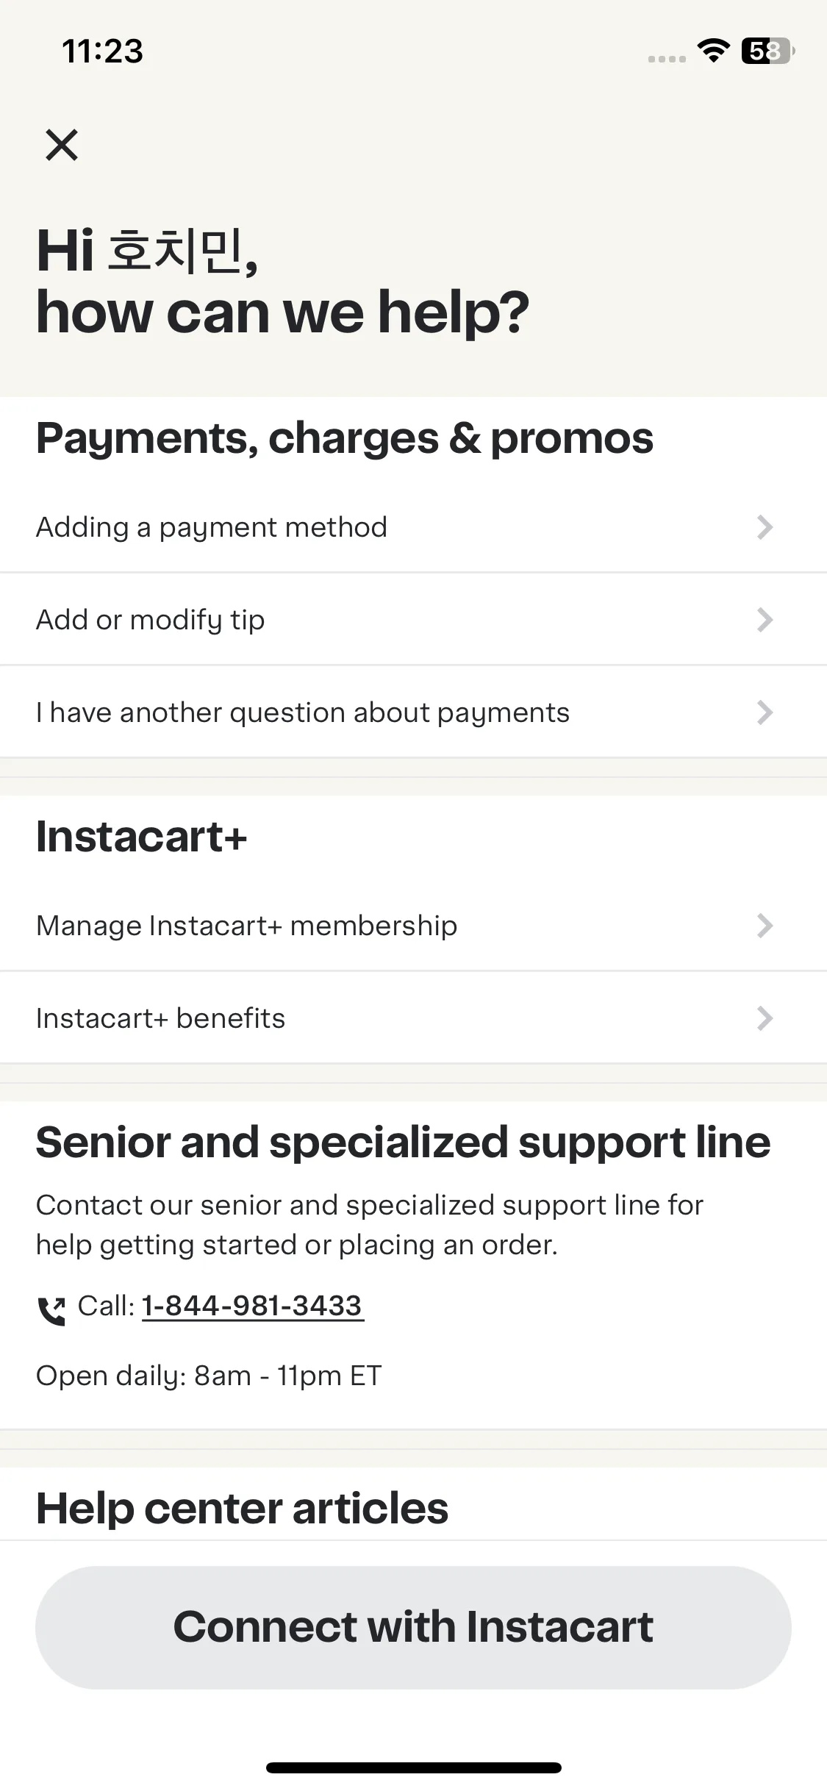Tap chevron next to Add or modify tip
Screen dimensions: 827x1791
765,620
